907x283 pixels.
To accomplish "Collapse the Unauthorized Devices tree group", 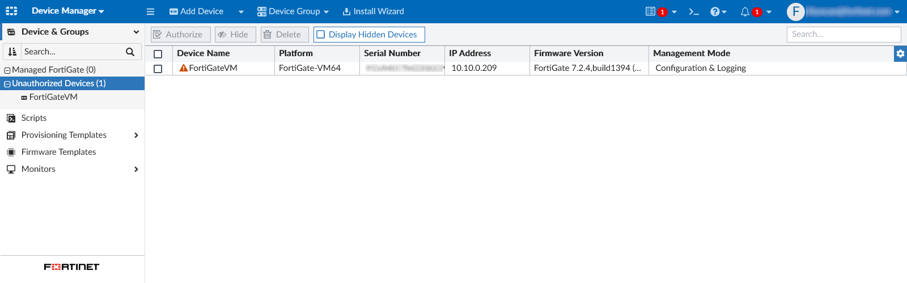I will point(7,83).
